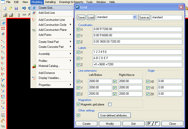Open the standard settings dropdown
Image resolution: width=188 pixels, height=129 pixels.
point(135,17)
